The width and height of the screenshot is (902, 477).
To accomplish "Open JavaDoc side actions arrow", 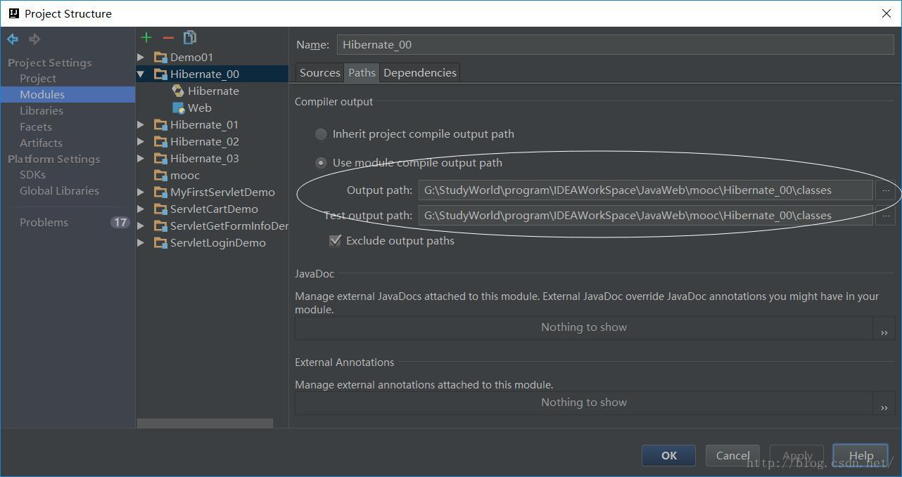I will pos(884,328).
